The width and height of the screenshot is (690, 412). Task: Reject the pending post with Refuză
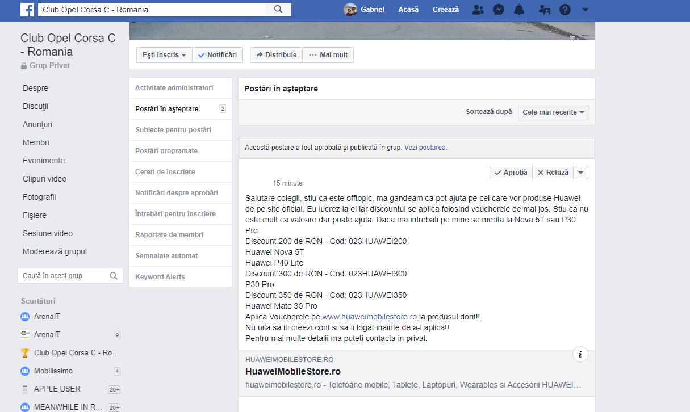pos(553,173)
